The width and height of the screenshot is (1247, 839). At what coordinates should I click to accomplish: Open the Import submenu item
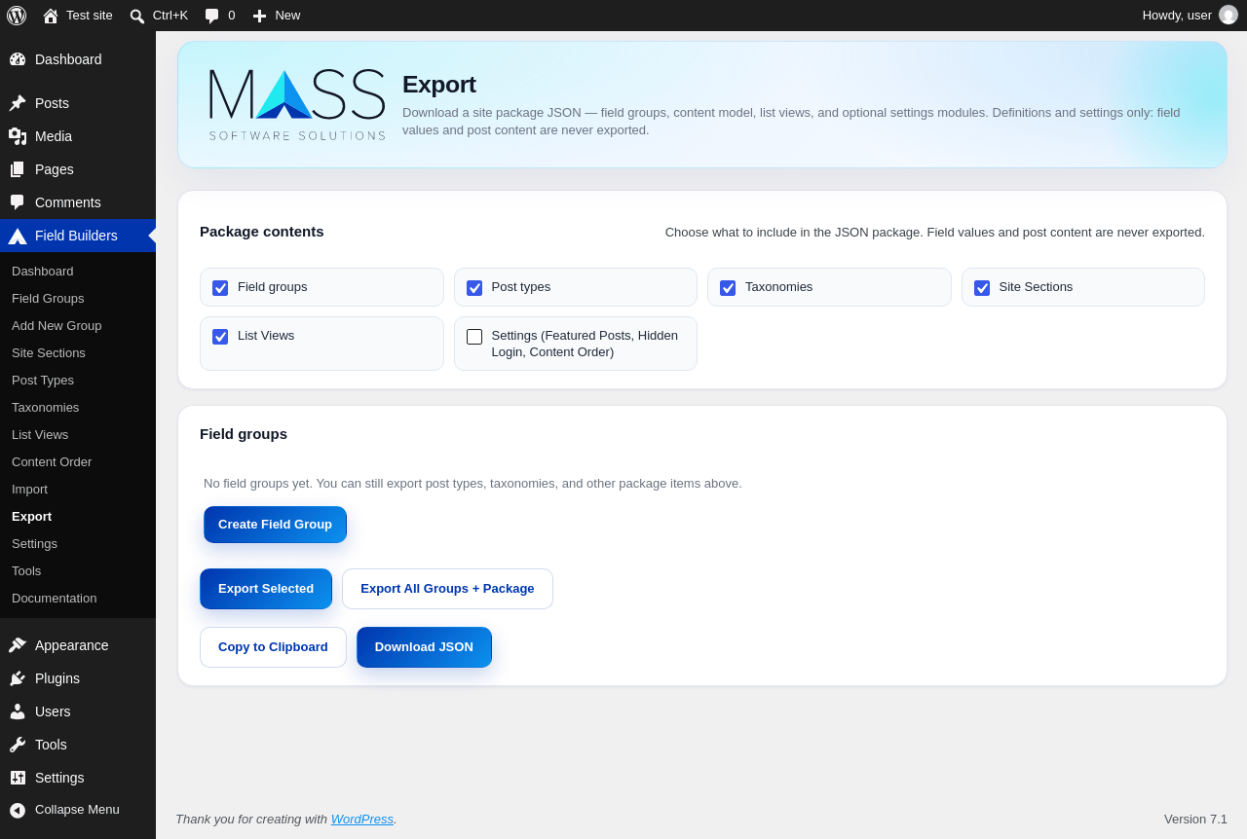coord(29,490)
